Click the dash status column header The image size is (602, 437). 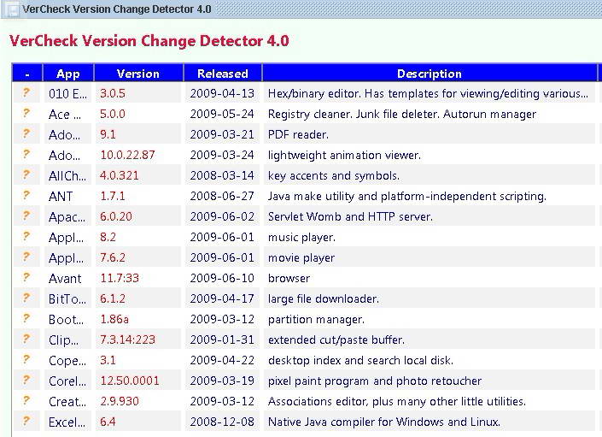click(26, 74)
